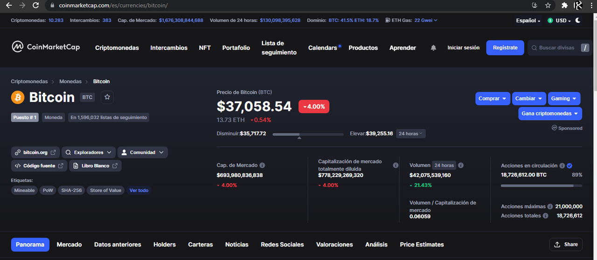Click info icon beside Acciones máximas

[550, 206]
